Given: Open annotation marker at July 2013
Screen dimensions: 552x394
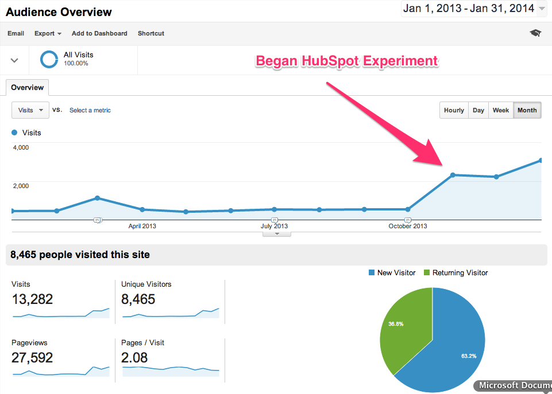Looking at the screenshot, I should [x=275, y=220].
